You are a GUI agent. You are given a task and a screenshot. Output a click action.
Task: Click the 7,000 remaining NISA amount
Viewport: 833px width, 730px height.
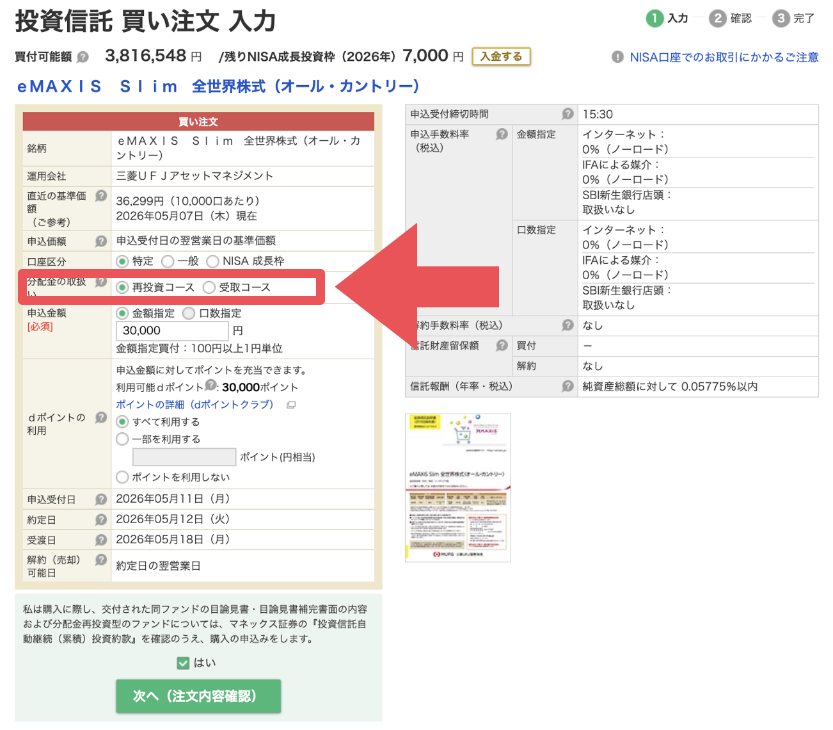coord(425,56)
